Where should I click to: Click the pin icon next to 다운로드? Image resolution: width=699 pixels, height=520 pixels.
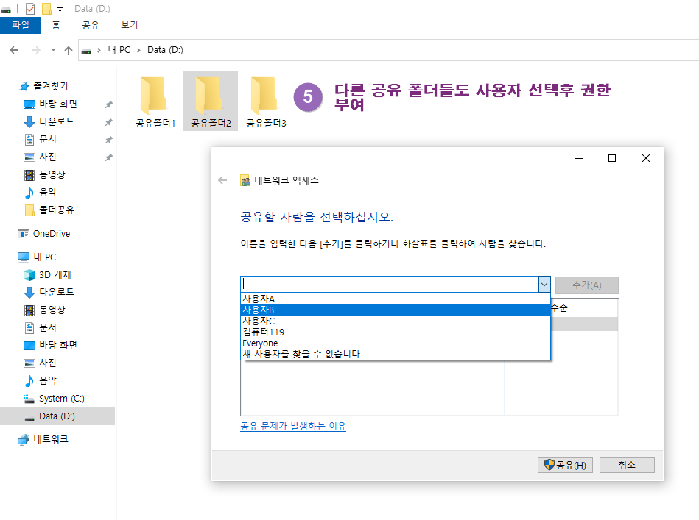pos(108,122)
